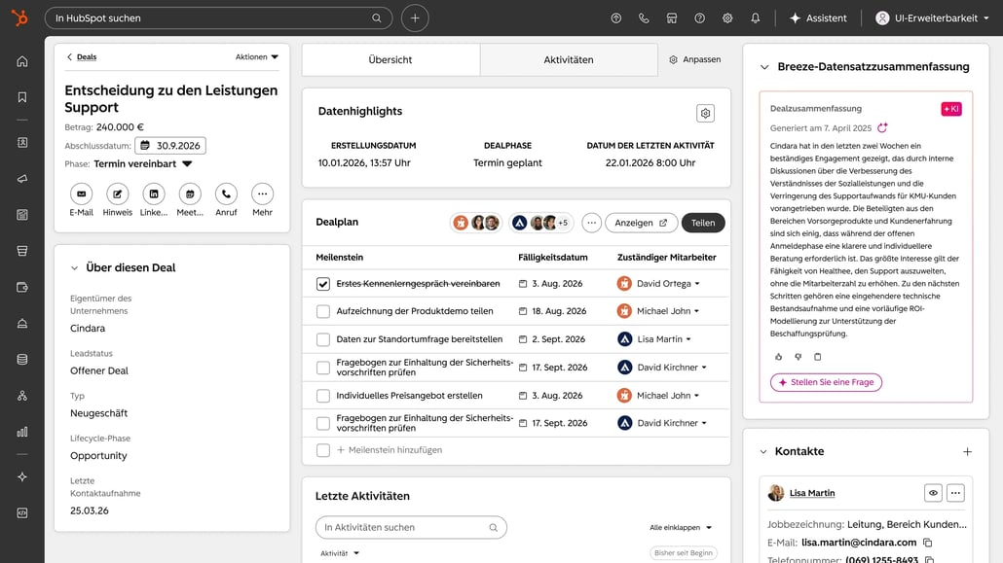1003x563 pixels.
Task: Open UI-Erweiterbarkeit account menu
Action: tap(932, 18)
